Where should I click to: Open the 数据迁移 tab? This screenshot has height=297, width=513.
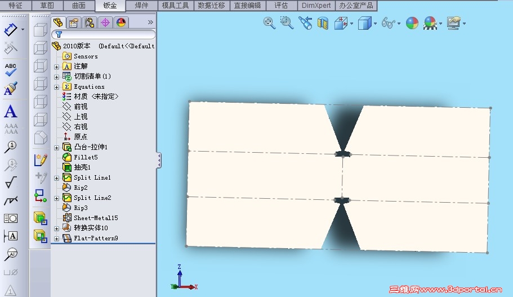pyautogui.click(x=211, y=5)
